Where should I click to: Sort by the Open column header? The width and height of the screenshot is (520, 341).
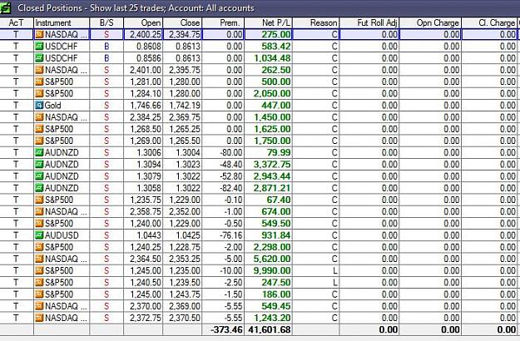[143, 22]
